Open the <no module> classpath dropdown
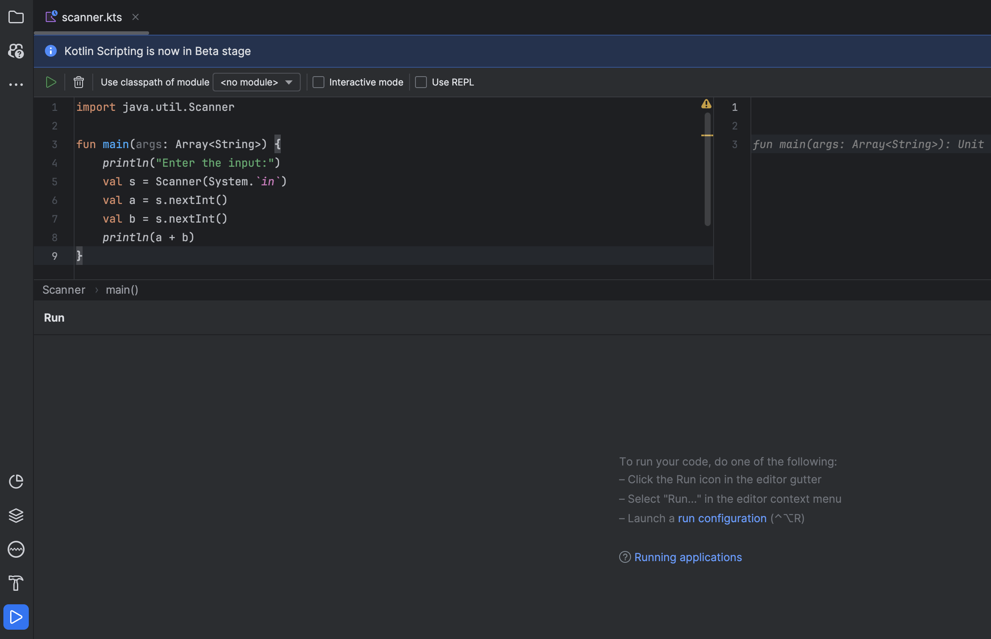The width and height of the screenshot is (991, 639). click(256, 82)
